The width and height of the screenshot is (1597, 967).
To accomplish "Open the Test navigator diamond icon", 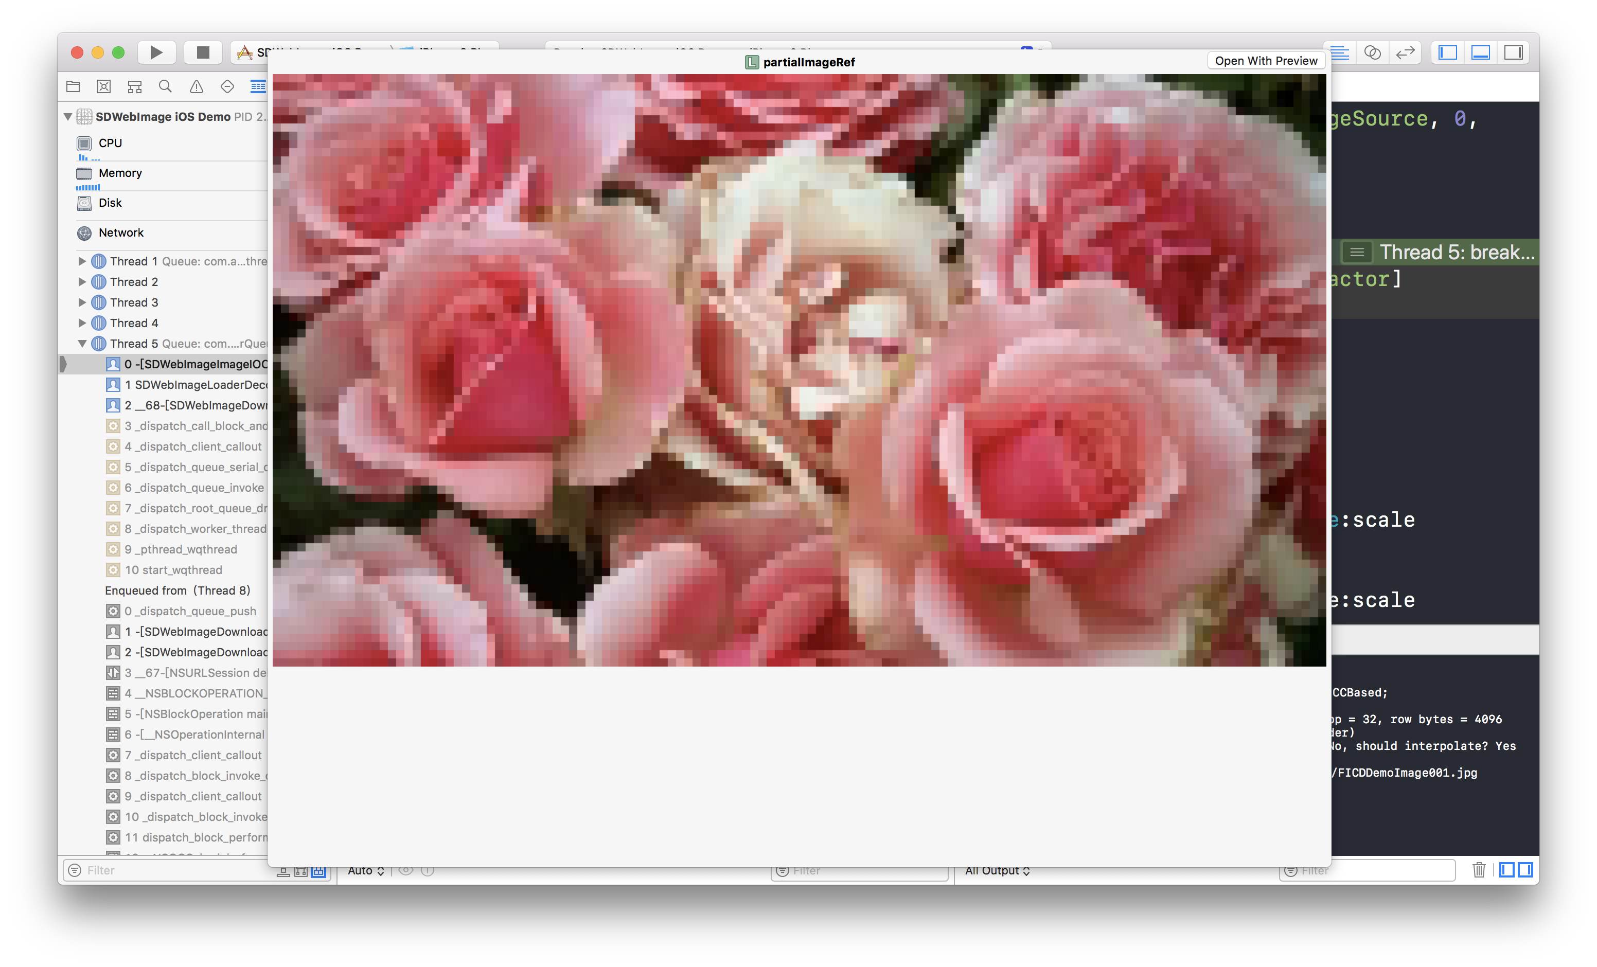I will (x=227, y=86).
